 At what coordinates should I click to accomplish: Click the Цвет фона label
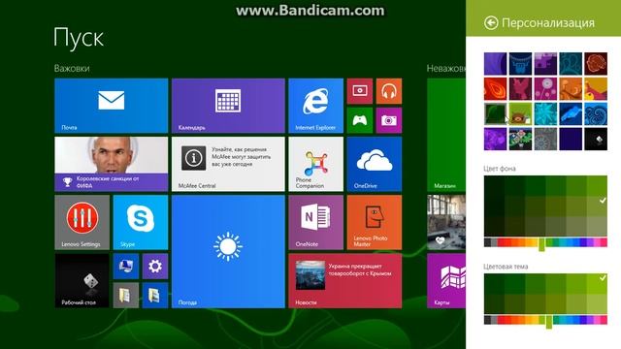pyautogui.click(x=500, y=169)
